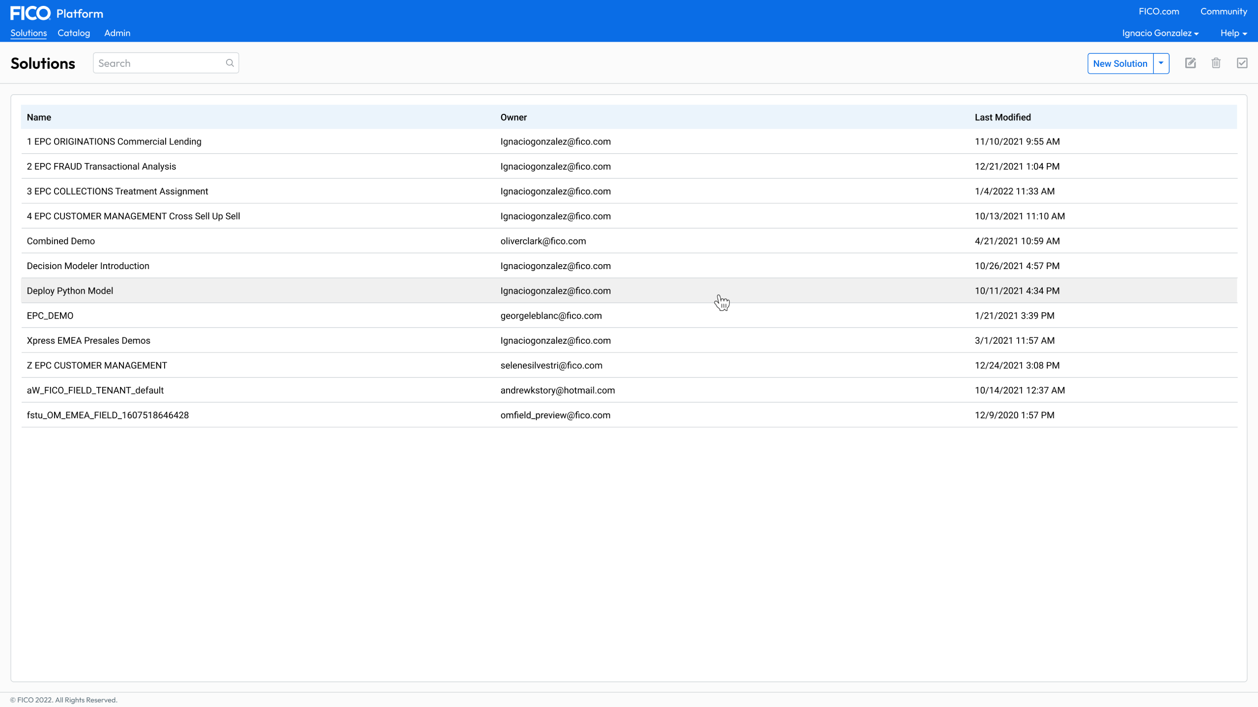Click owner omfield_preview@fico.com
The image size is (1258, 707).
pos(555,415)
